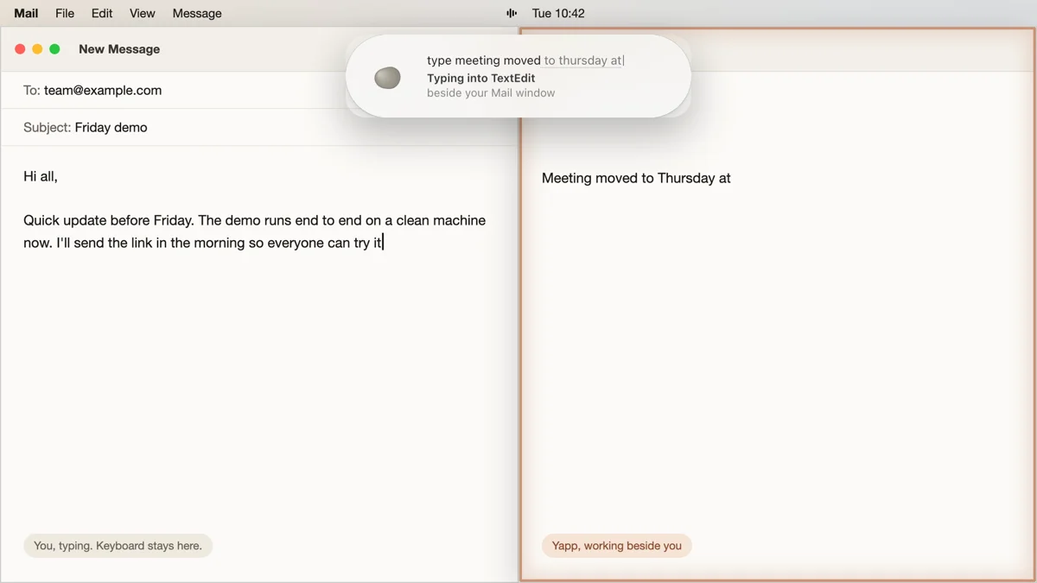Viewport: 1037px width, 583px height.
Task: Click the dictated command text in overlay
Action: 525,60
